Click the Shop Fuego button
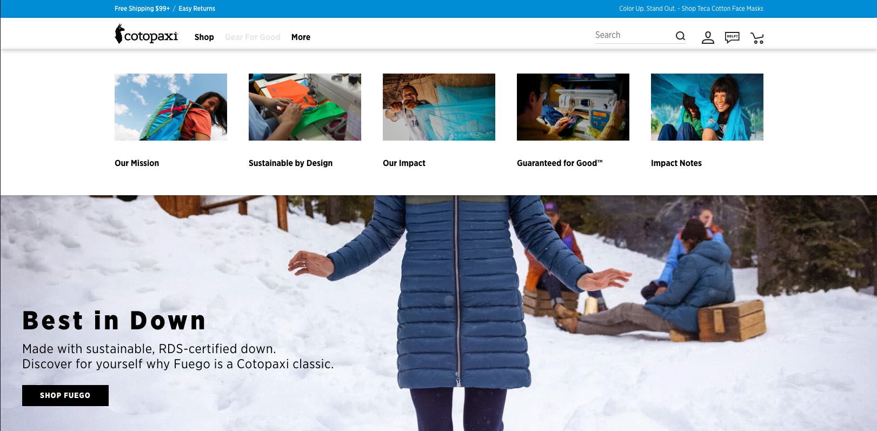This screenshot has width=877, height=431. tap(65, 395)
